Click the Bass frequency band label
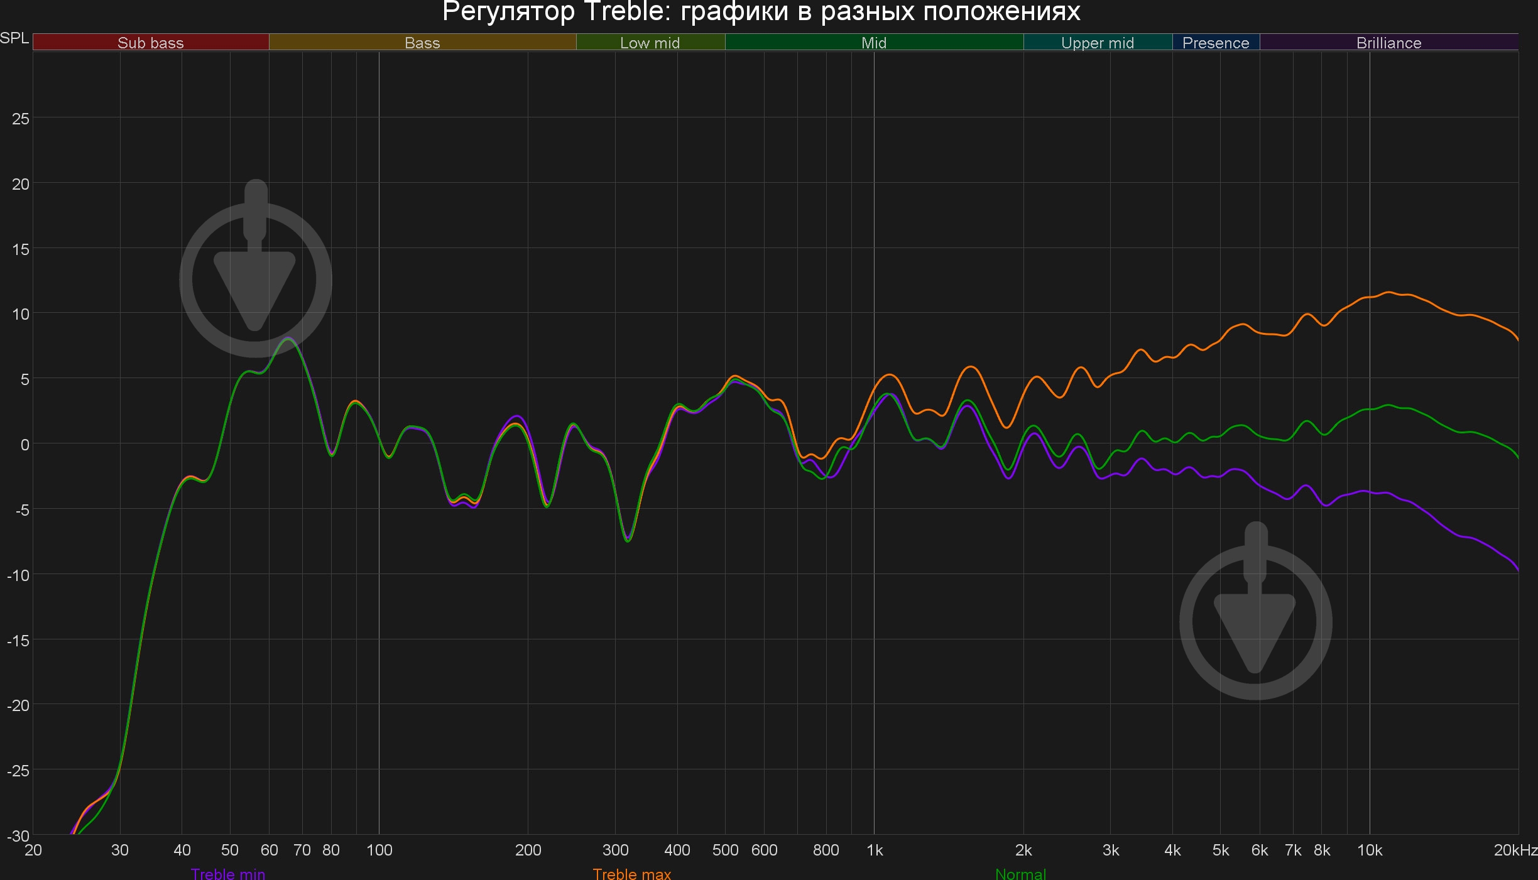The image size is (1538, 880). tap(422, 43)
